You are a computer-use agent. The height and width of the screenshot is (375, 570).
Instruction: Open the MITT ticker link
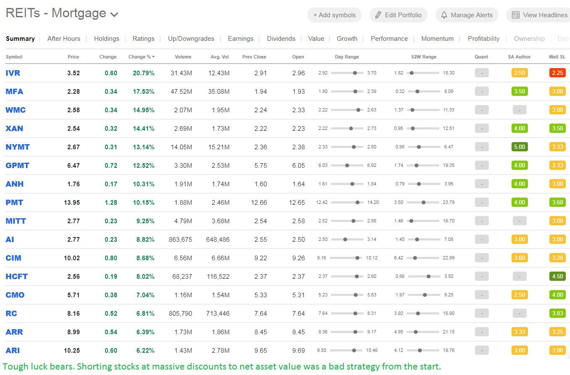coord(16,221)
